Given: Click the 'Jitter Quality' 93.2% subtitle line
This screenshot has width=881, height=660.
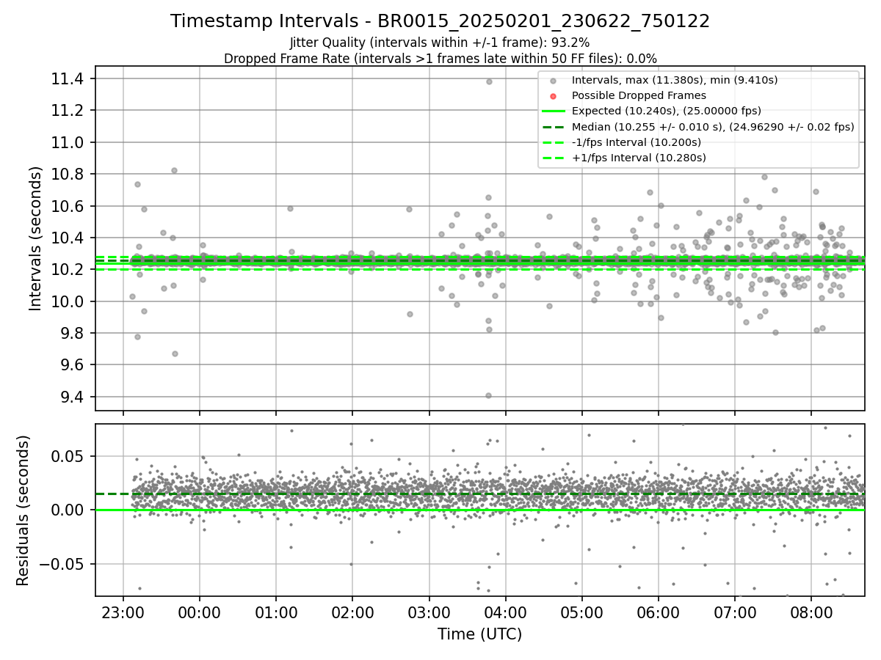Looking at the screenshot, I should (440, 43).
